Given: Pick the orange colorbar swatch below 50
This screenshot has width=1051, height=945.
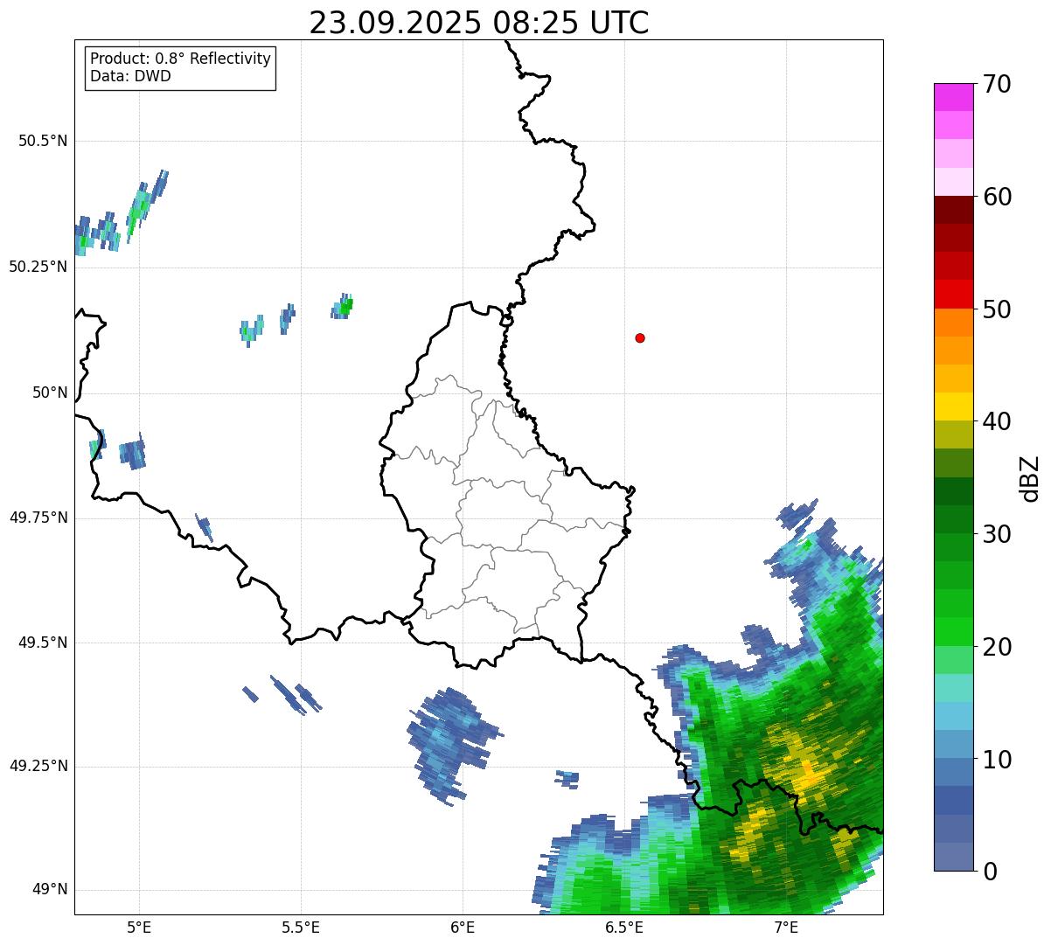Looking at the screenshot, I should tap(953, 323).
